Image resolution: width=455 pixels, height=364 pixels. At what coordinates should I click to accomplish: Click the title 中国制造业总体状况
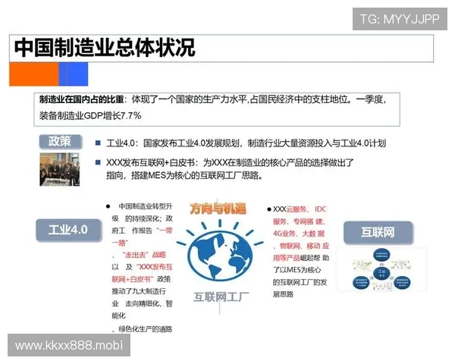tap(105, 48)
